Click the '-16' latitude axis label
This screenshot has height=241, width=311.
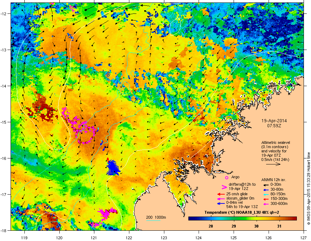4,158
